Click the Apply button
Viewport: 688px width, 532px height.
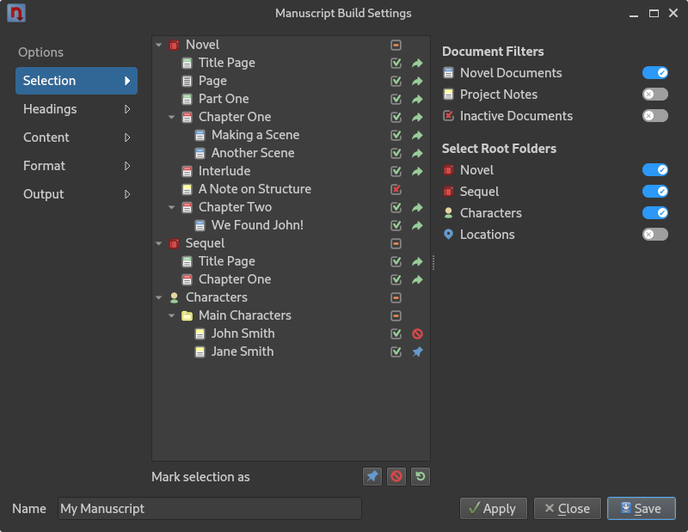coord(493,508)
